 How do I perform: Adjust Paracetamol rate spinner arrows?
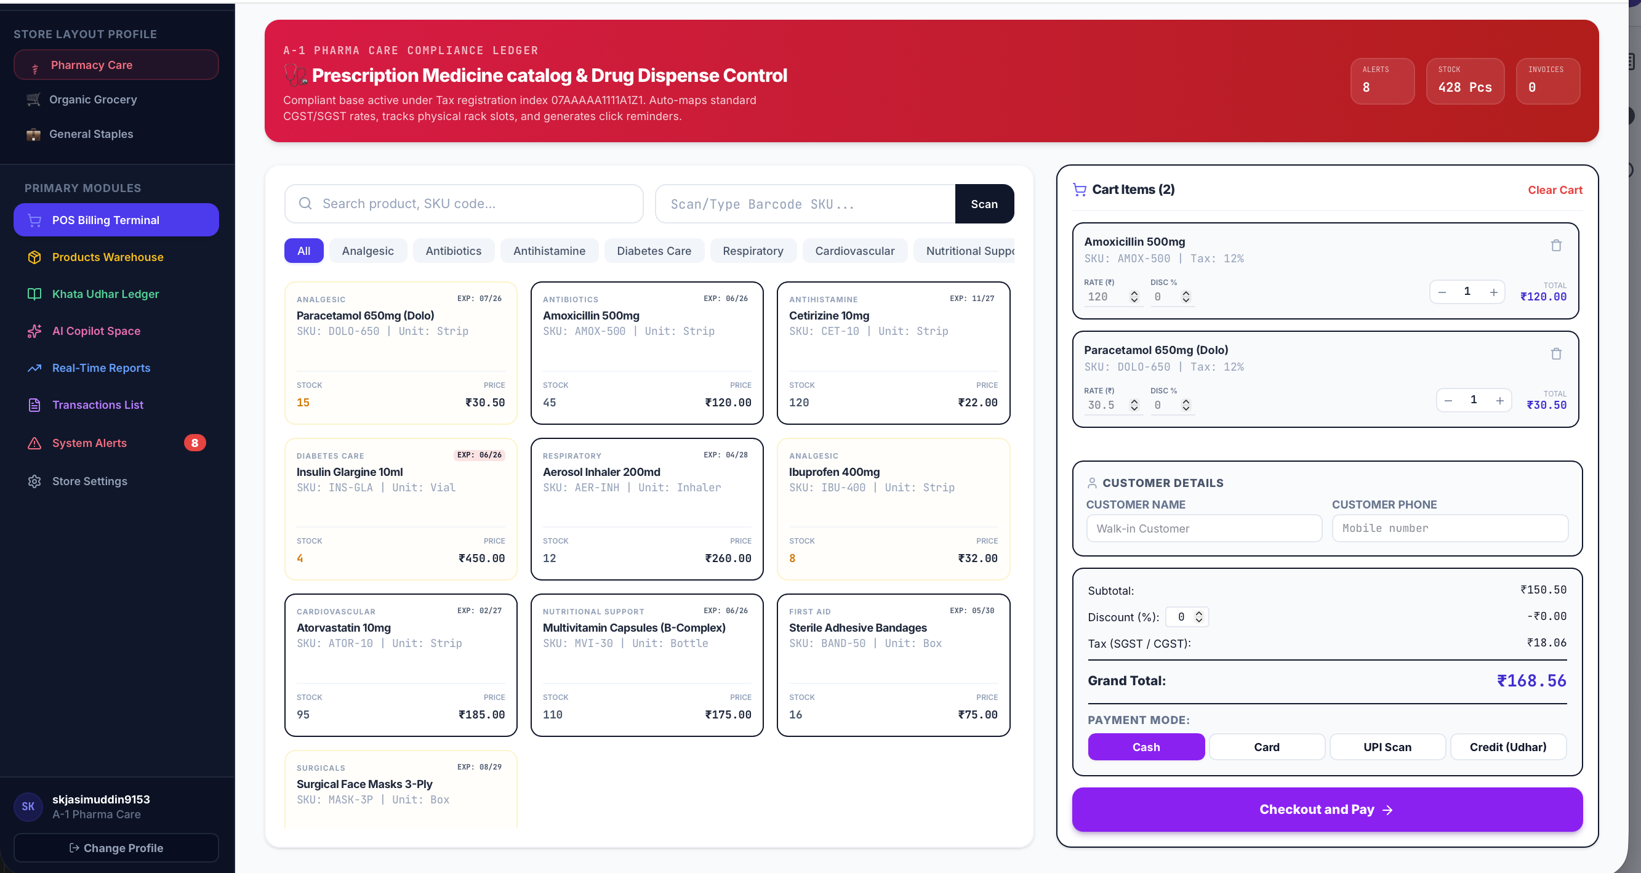pyautogui.click(x=1134, y=405)
